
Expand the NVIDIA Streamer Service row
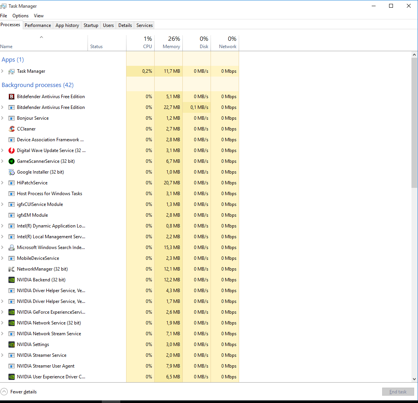(2, 355)
